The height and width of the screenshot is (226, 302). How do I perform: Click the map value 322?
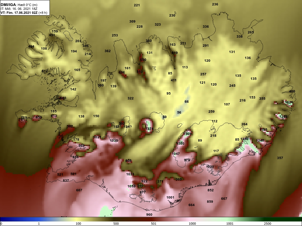click(130, 98)
